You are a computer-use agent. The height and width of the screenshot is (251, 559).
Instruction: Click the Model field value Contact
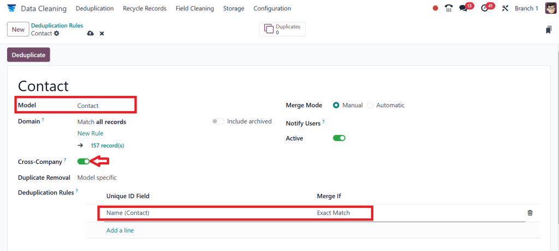pos(88,106)
